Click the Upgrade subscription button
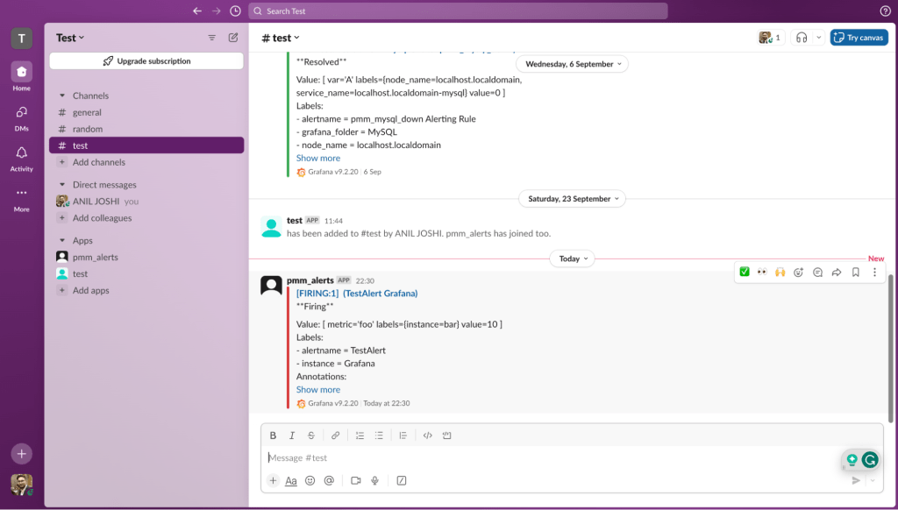898x510 pixels. (x=146, y=61)
